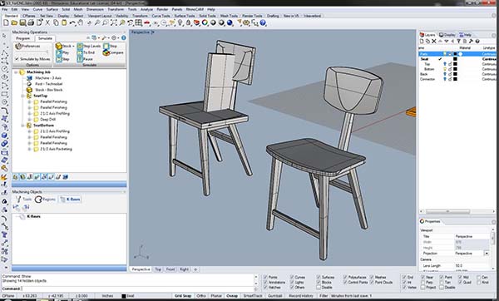Screen dimensions: 499x301
Task: Collapse the Machining Job tree node
Action: click(16, 72)
